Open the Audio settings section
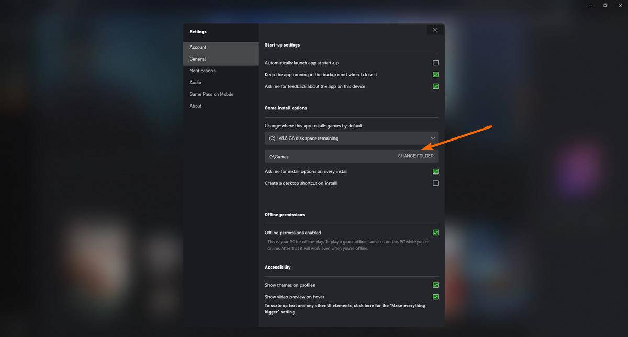Screen dimensions: 628x337 (x=195, y=82)
